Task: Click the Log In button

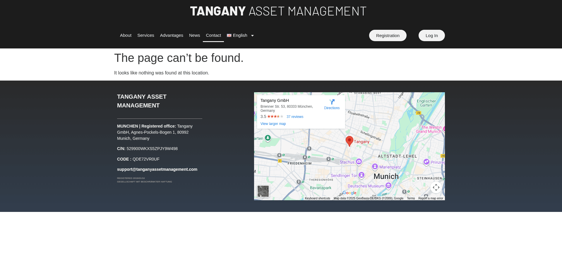Action: [x=431, y=35]
